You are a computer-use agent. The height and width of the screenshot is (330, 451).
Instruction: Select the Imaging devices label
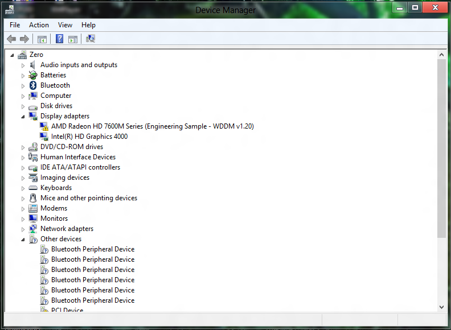(x=65, y=178)
